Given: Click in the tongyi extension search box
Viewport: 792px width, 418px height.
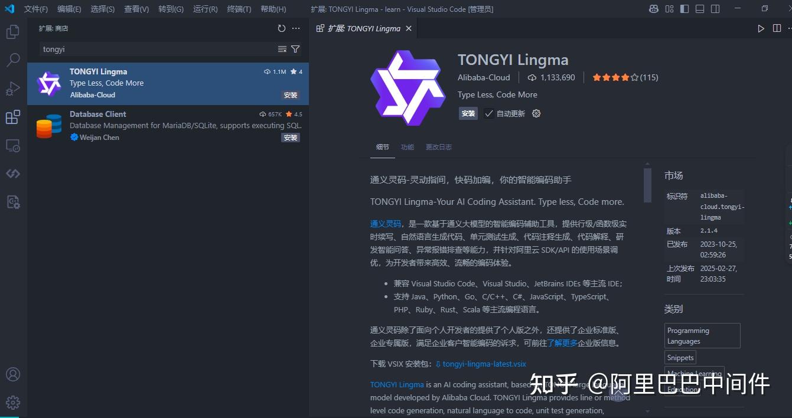Looking at the screenshot, I should click(158, 49).
